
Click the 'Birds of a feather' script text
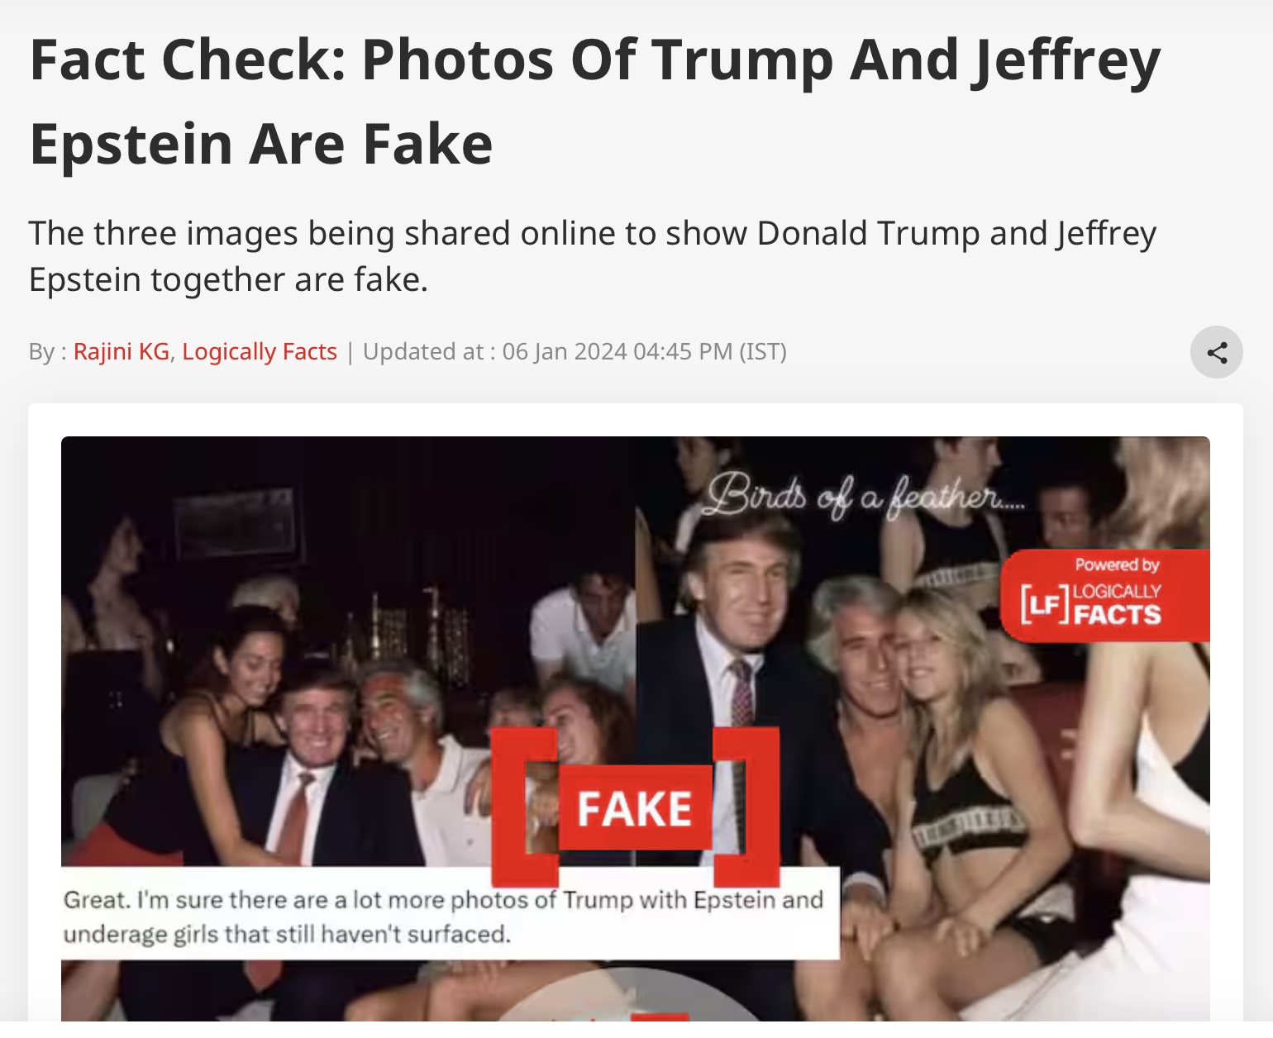coord(865,496)
